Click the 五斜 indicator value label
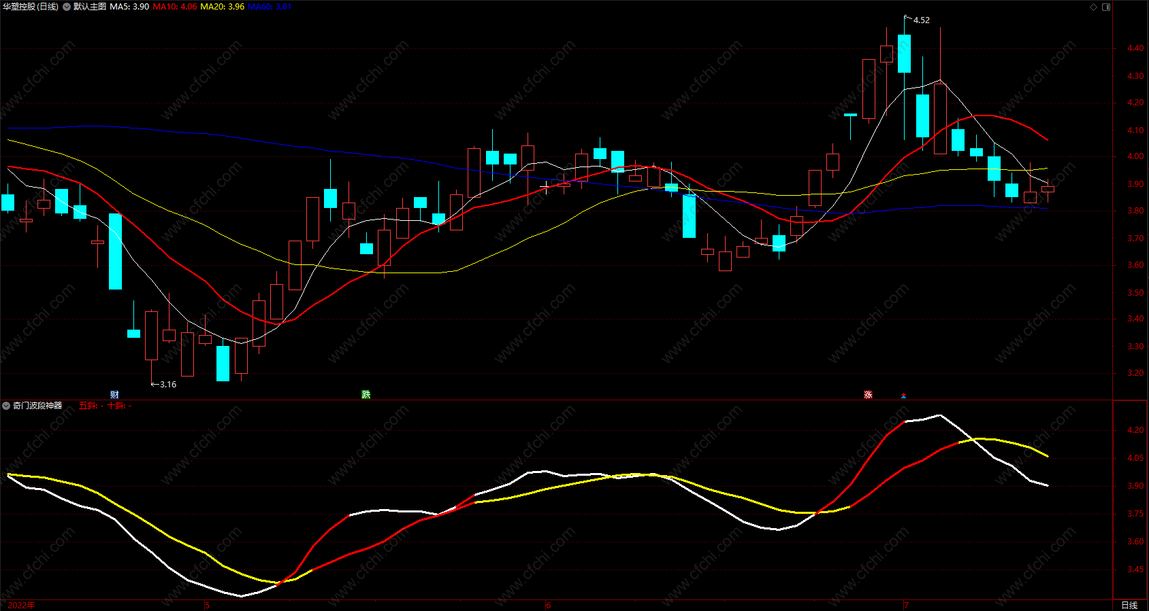The height and width of the screenshot is (611, 1149). coord(91,406)
